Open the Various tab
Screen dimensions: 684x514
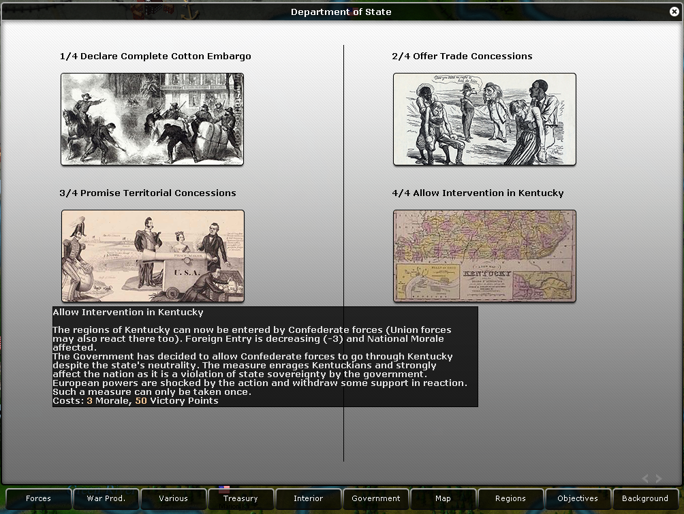tap(173, 498)
